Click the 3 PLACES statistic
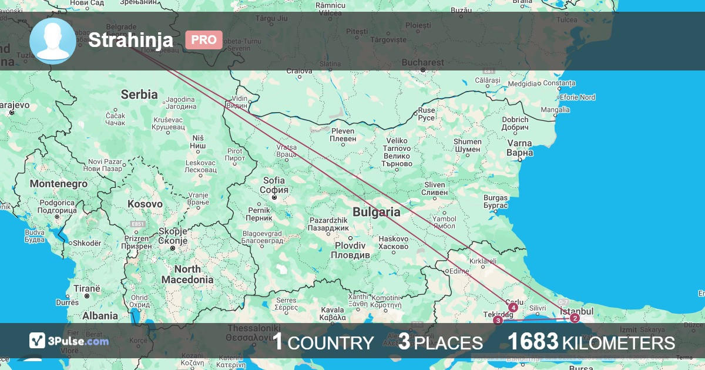This screenshot has height=370, width=705. click(x=441, y=342)
